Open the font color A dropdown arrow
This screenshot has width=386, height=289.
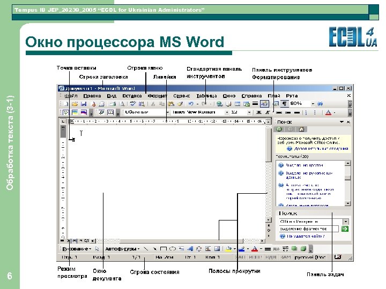[335, 113]
